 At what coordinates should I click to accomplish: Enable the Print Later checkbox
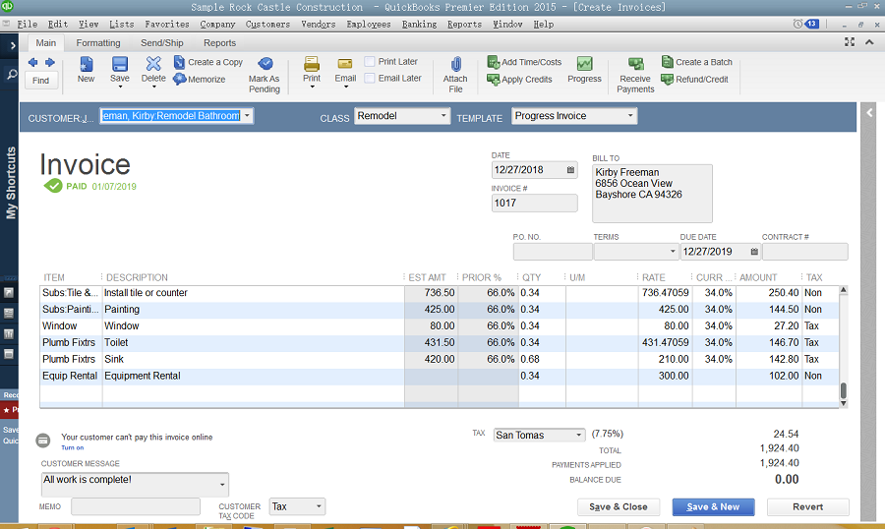click(x=370, y=62)
